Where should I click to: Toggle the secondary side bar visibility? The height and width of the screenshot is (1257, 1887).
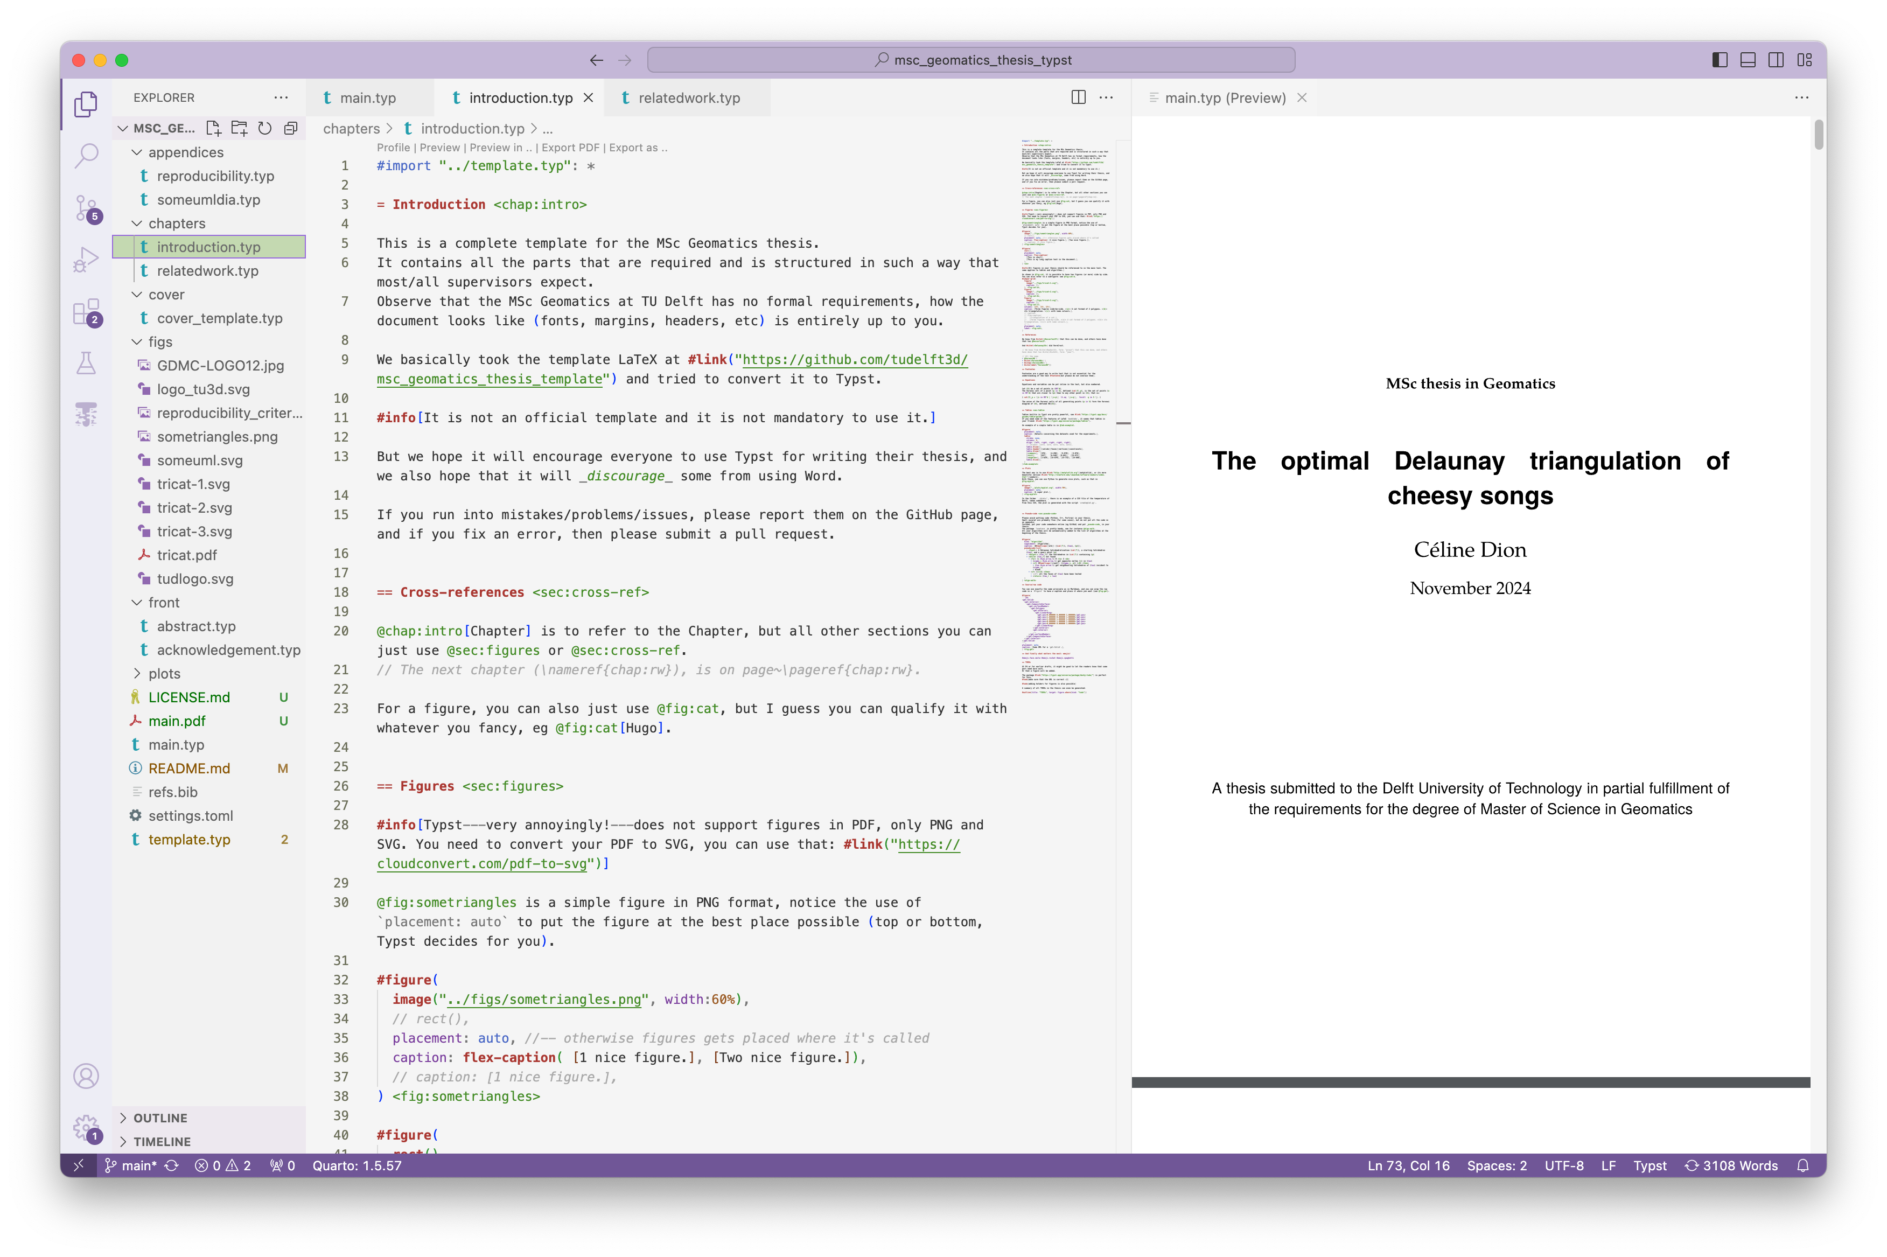pos(1777,60)
